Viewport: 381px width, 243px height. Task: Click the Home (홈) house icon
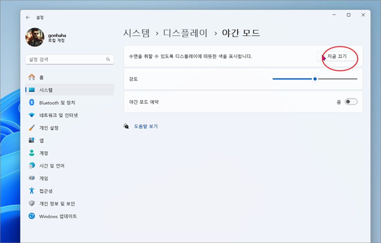click(x=32, y=77)
